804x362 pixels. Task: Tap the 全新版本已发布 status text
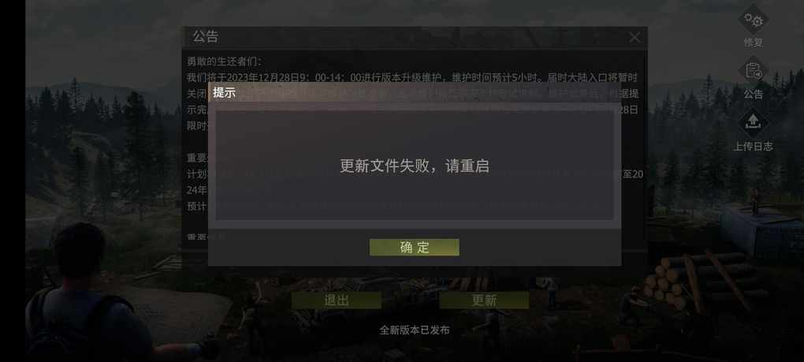pyautogui.click(x=415, y=330)
